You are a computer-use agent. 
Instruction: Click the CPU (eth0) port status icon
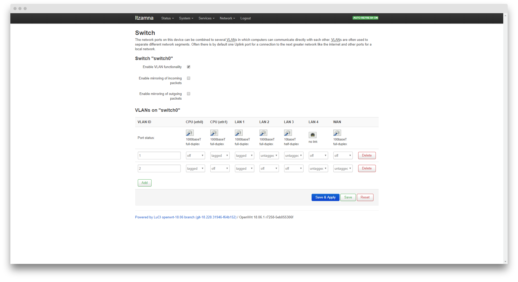pyautogui.click(x=190, y=132)
